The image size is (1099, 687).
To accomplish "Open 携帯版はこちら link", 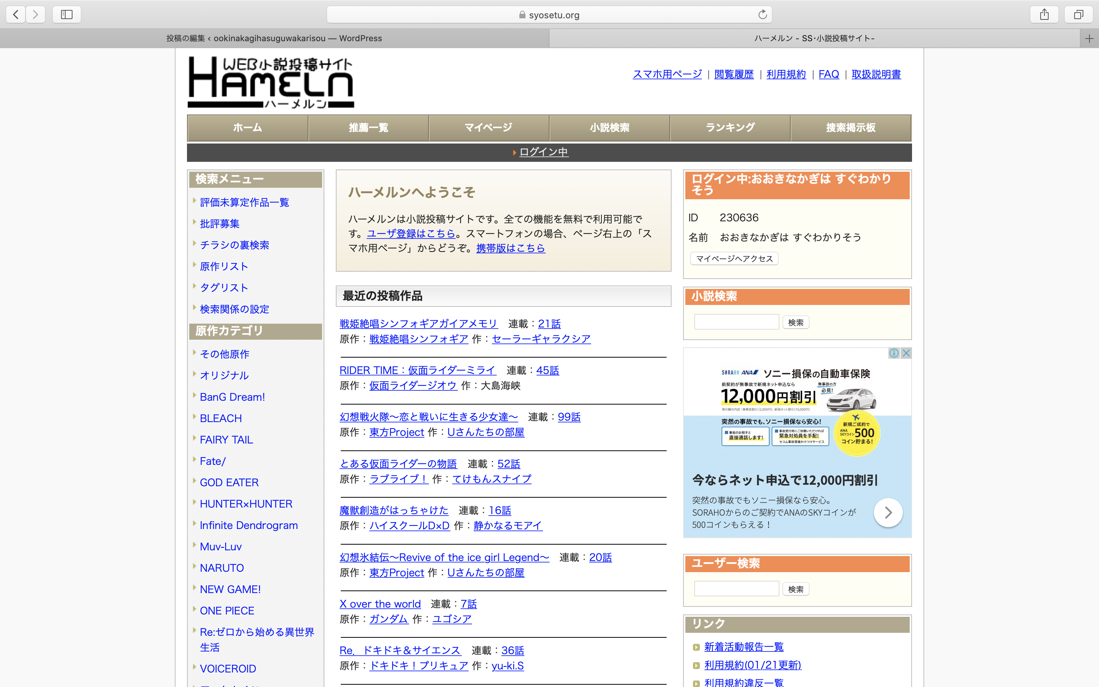I will click(x=511, y=248).
